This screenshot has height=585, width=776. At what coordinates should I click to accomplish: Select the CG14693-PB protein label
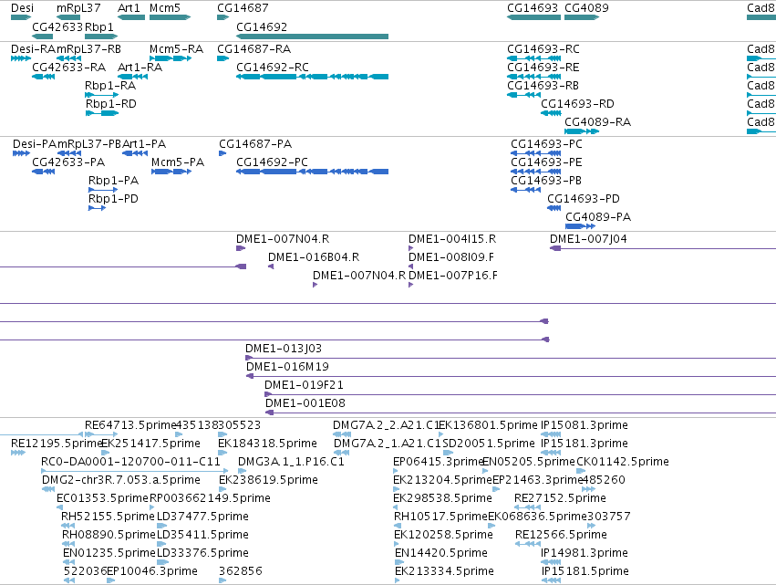pyautogui.click(x=546, y=181)
